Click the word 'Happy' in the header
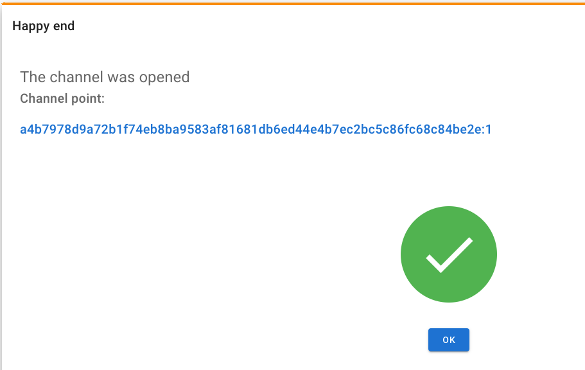The image size is (585, 370). [x=31, y=26]
